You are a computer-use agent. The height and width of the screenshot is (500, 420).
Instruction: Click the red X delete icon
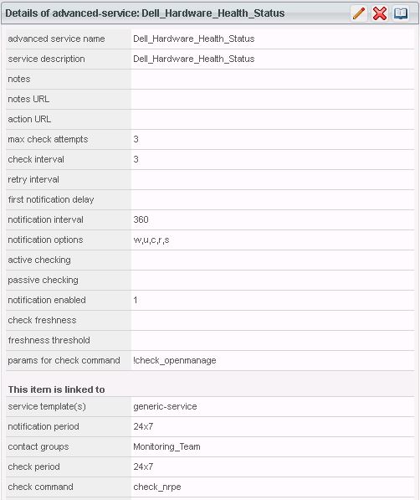coord(380,13)
